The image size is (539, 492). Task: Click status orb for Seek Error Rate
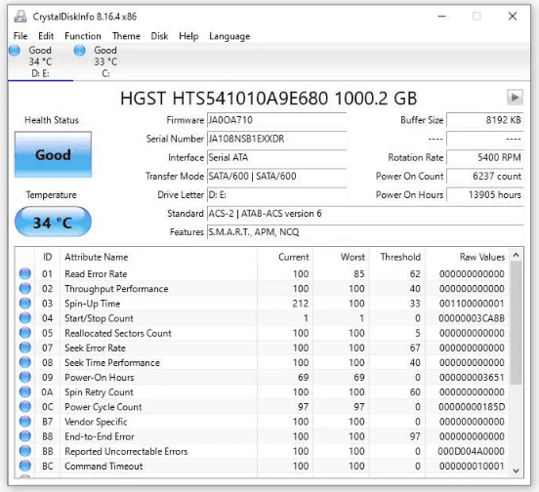pos(25,348)
